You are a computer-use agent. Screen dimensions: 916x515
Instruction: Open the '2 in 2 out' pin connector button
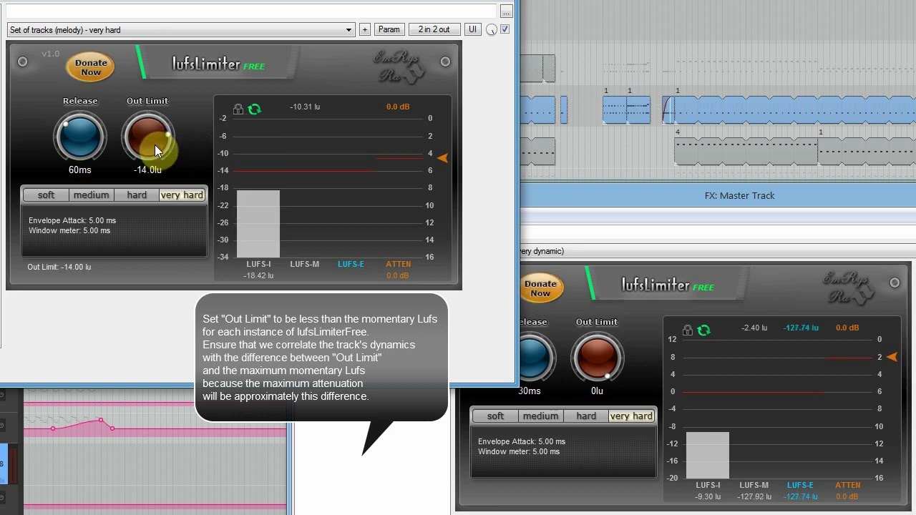(x=434, y=29)
